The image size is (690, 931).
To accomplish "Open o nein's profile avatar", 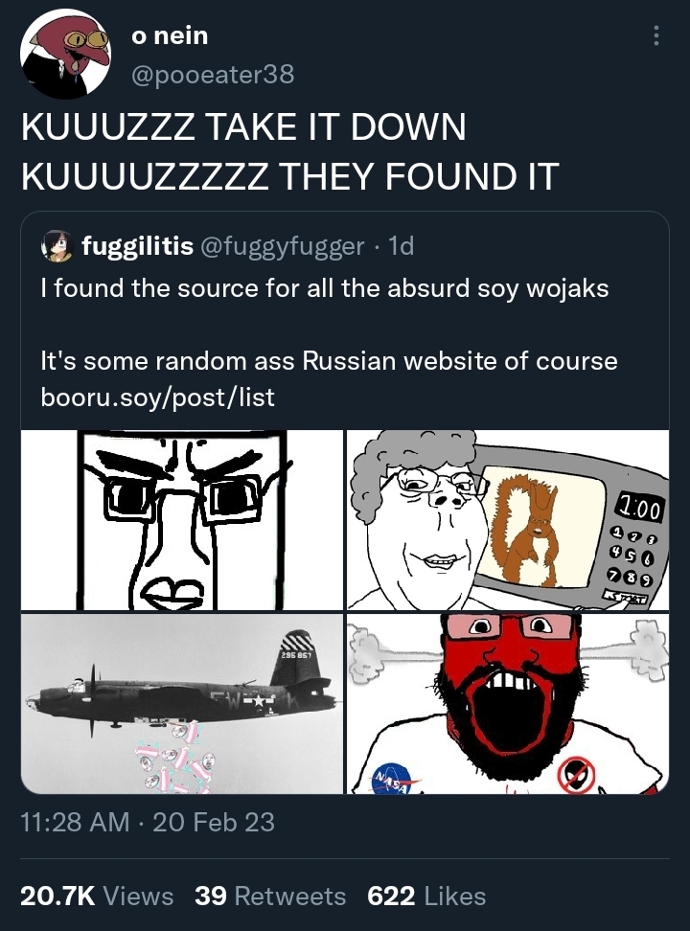I will click(x=66, y=54).
